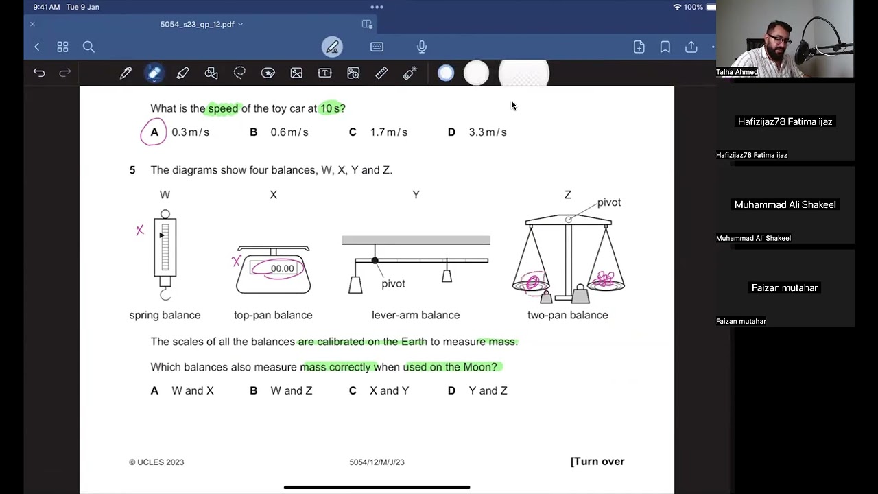Select the Pen tool

click(x=126, y=73)
